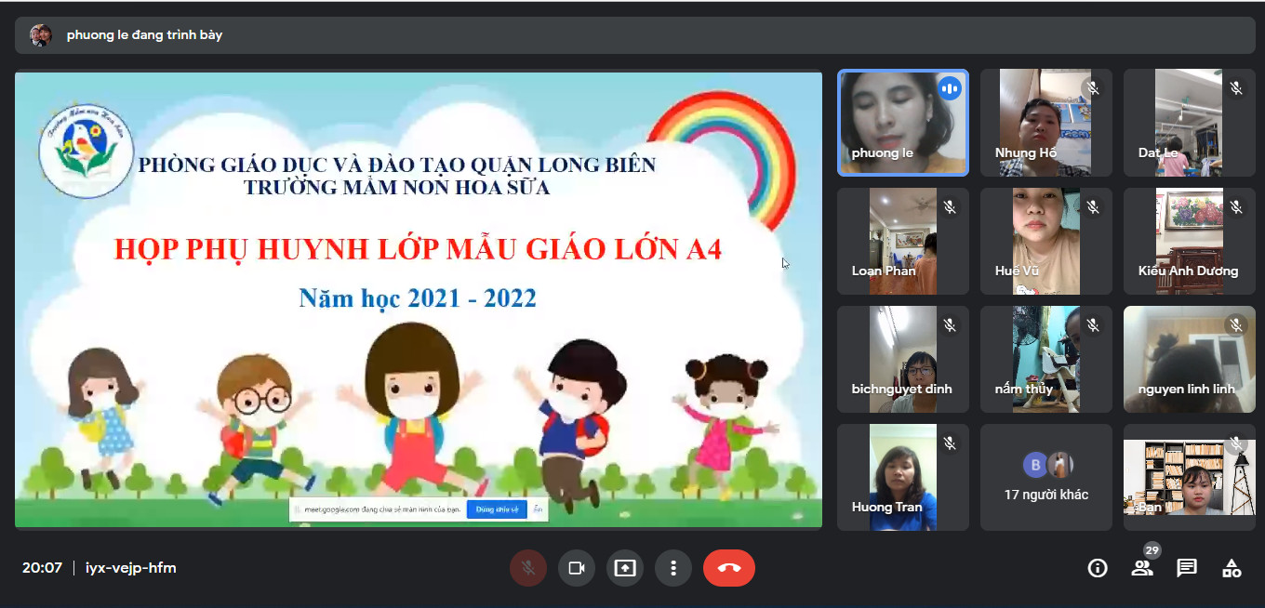Select Kiều Anh Dương's video tile
This screenshot has width=1265, height=608.
[1189, 242]
